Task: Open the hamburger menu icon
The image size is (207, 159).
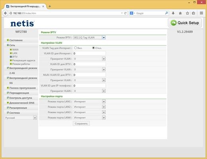Action: (201, 13)
